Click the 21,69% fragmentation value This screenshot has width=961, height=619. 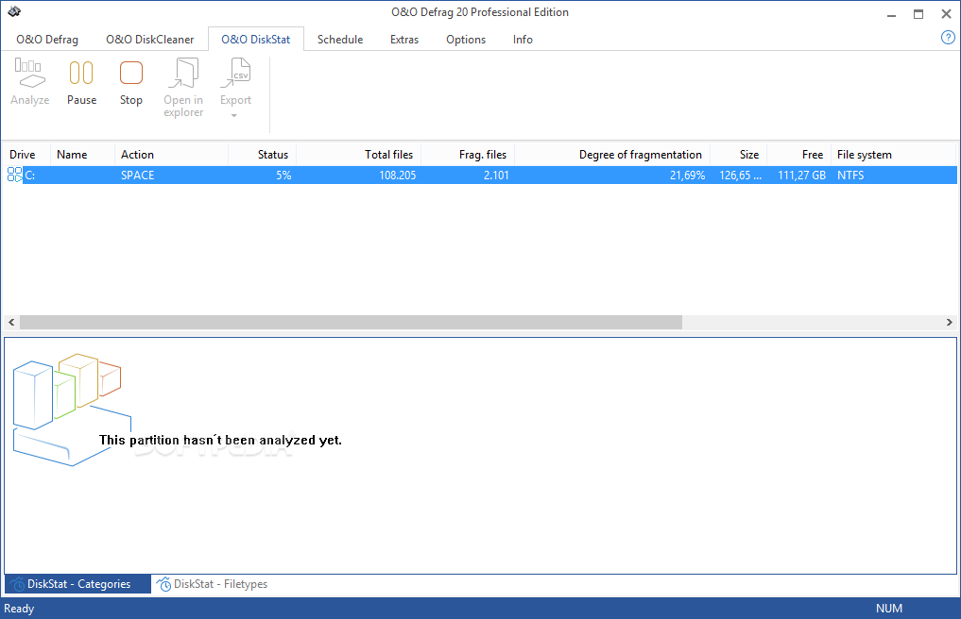coord(688,176)
